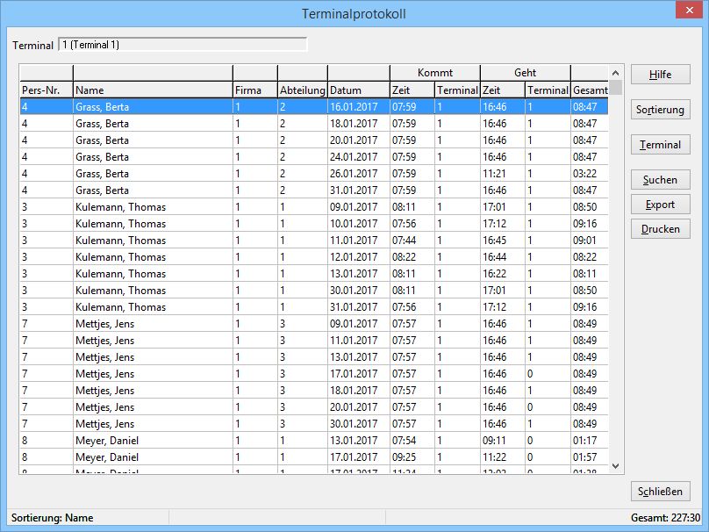Click the Gesamt value 09:01
The width and height of the screenshot is (709, 532).
590,241
